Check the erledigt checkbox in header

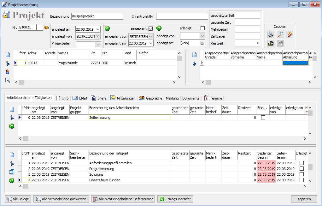click(x=202, y=28)
